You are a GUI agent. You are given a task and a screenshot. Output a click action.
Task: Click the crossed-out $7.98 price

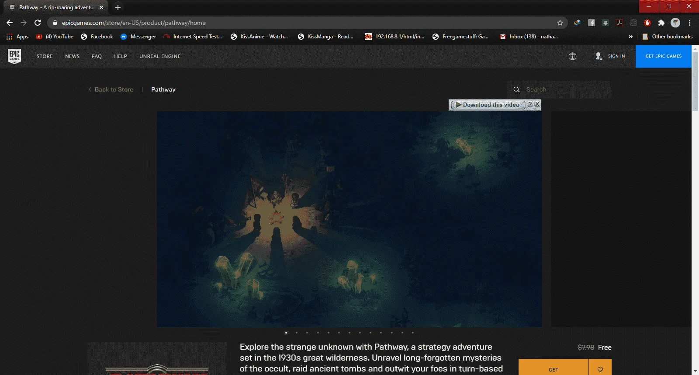click(x=586, y=348)
